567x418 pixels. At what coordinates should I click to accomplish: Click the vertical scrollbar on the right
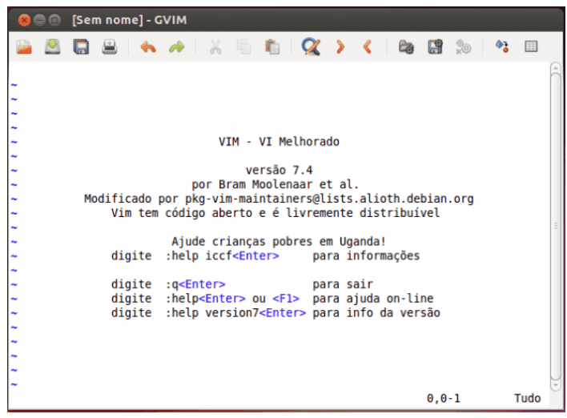pos(556,224)
